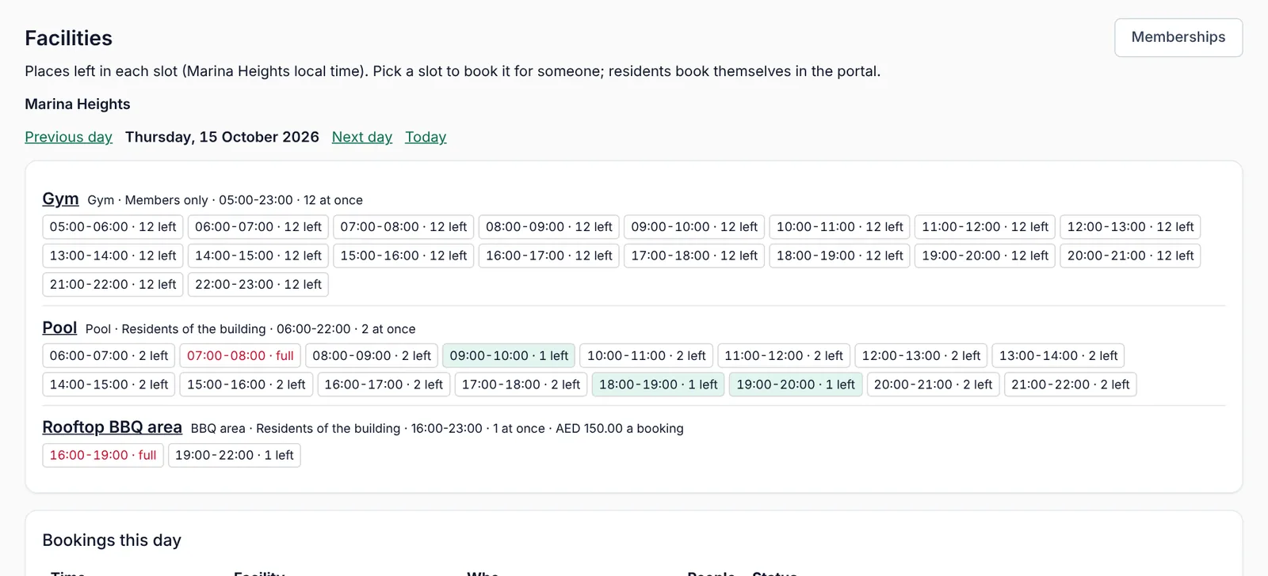Book the Gym 19:00-20:00 slot
The height and width of the screenshot is (576, 1268).
pos(985,256)
